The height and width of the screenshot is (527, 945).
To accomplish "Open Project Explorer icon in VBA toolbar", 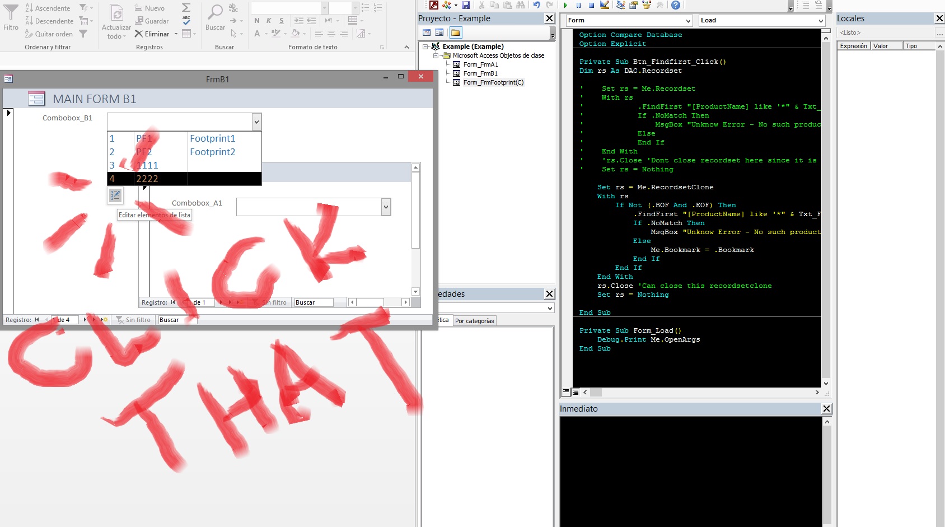I will click(x=620, y=5).
